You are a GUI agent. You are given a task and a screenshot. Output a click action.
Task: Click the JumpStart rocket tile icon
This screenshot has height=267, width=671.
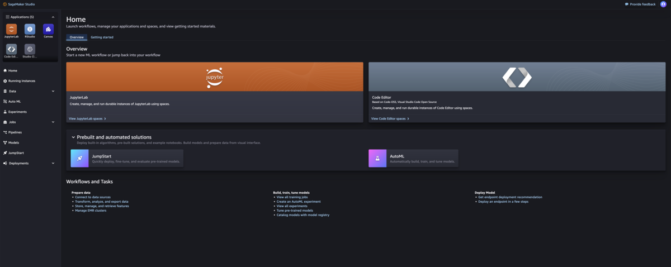pyautogui.click(x=79, y=158)
